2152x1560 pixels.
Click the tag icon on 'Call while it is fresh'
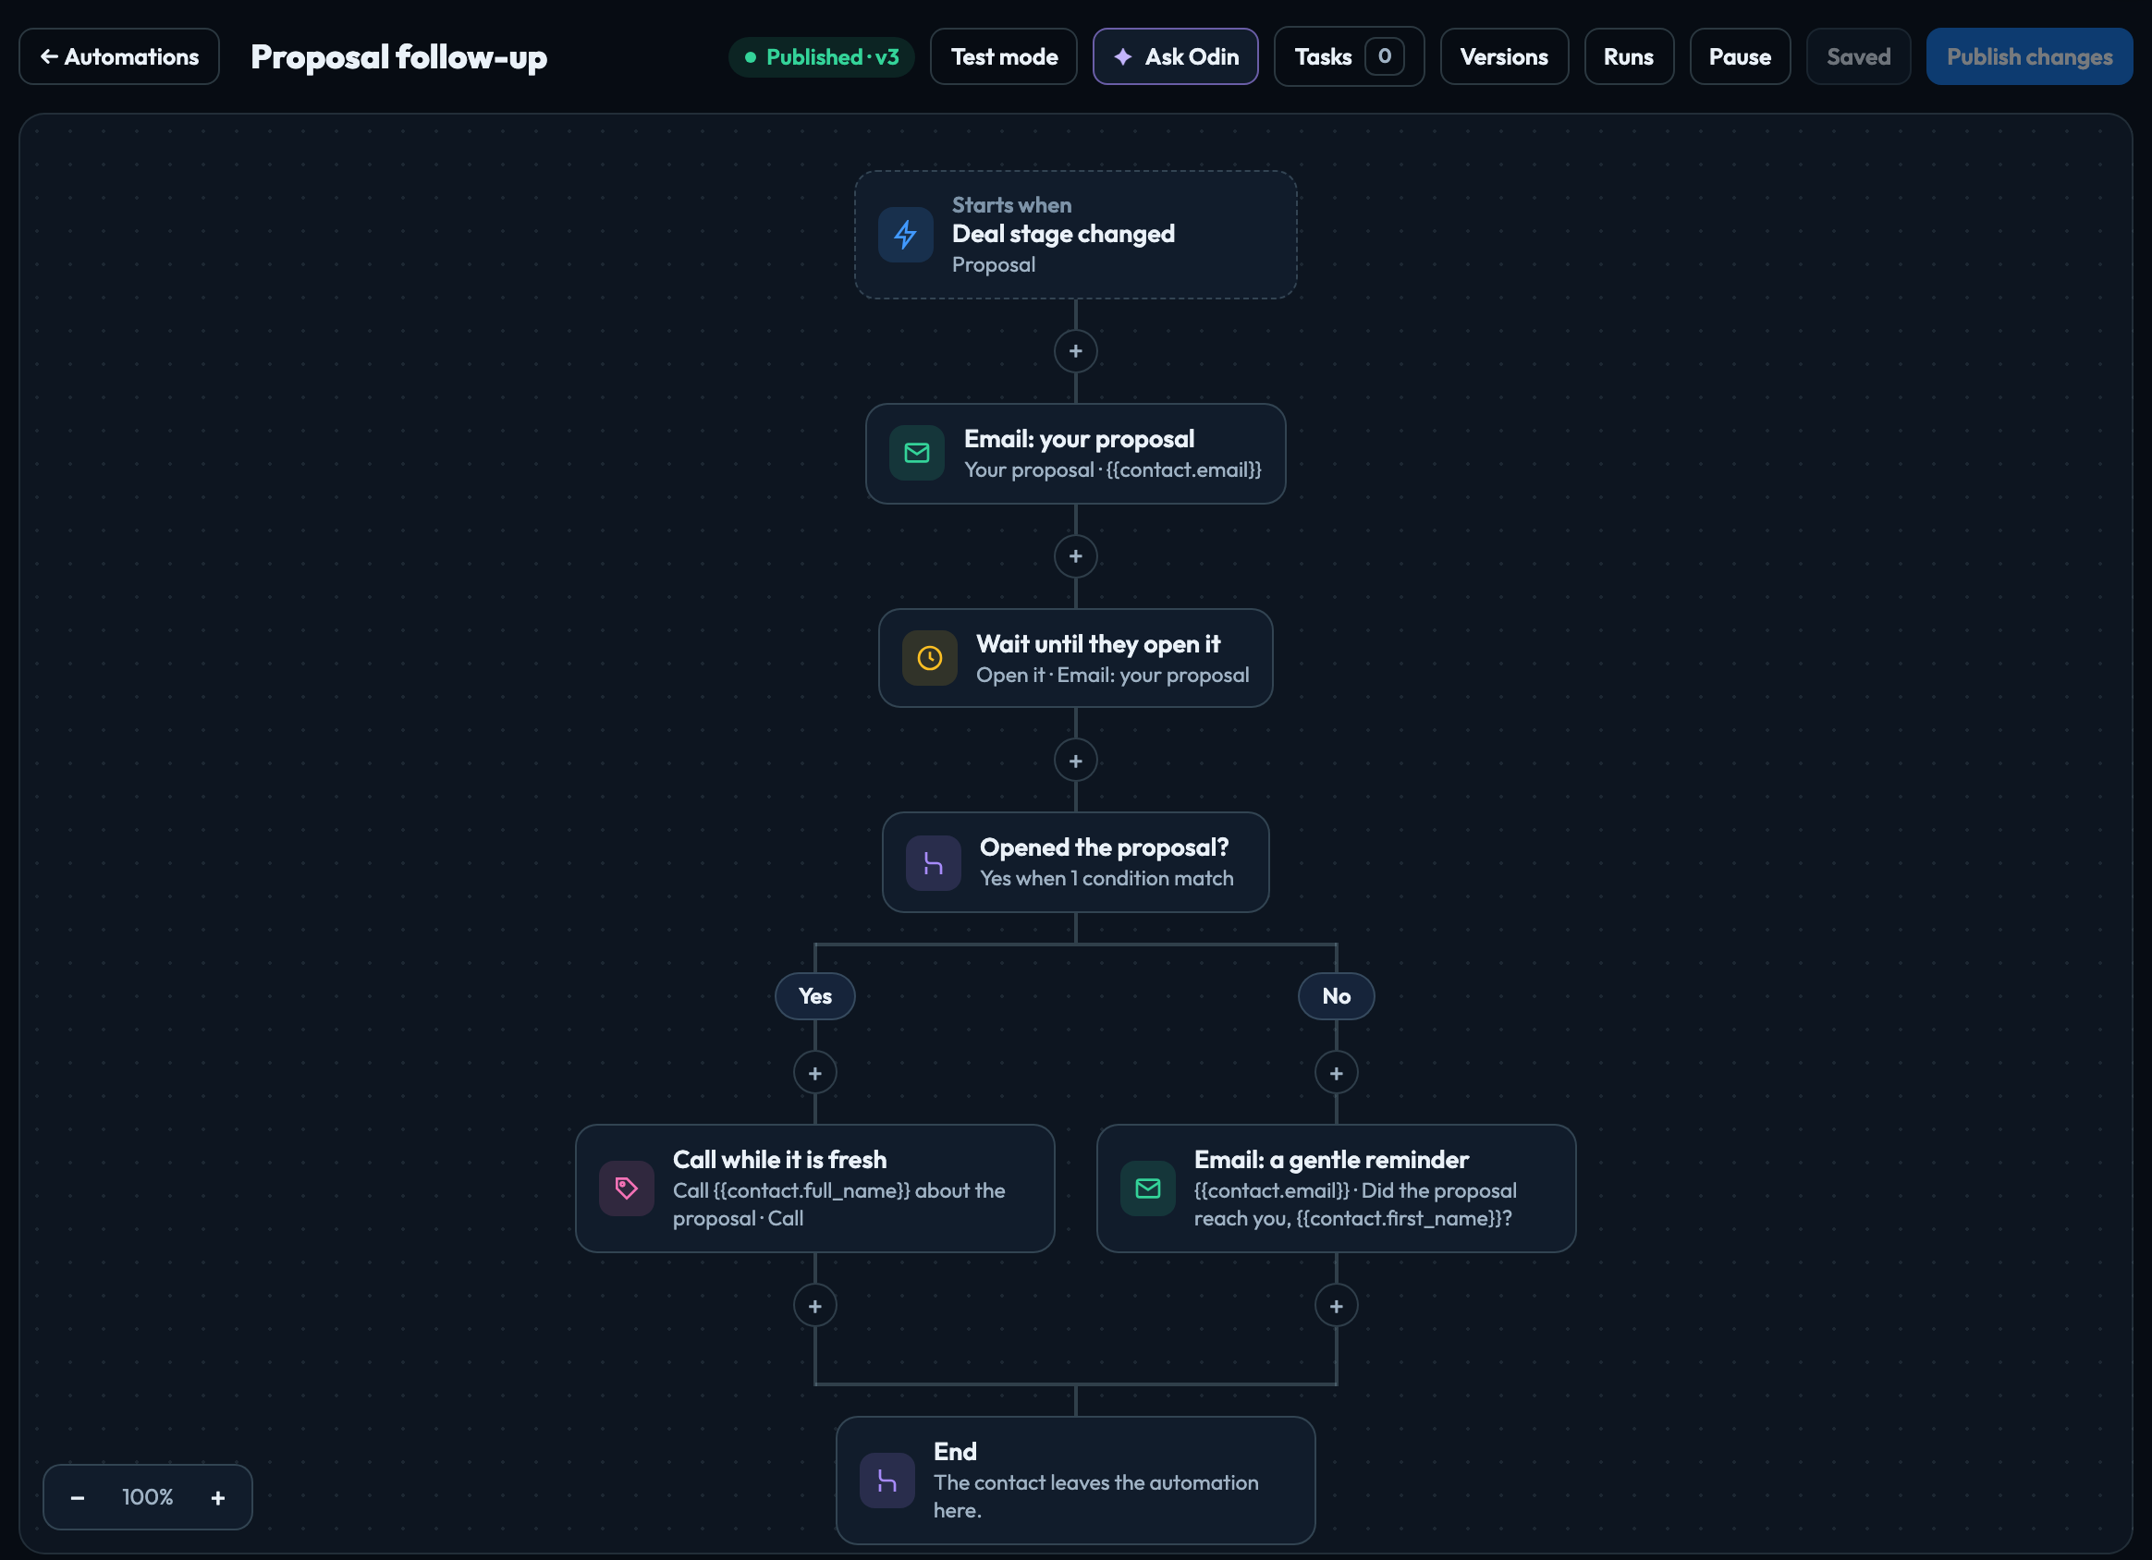point(626,1189)
